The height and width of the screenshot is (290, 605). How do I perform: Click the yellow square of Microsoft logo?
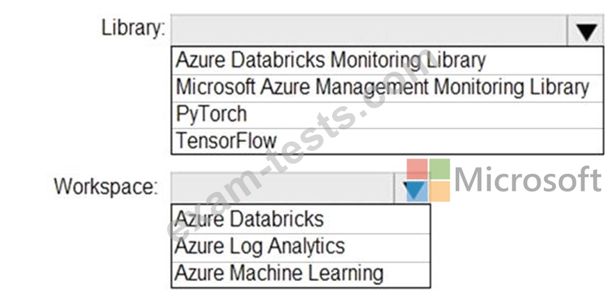click(440, 191)
